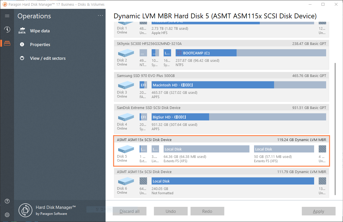Open the help question mark icon
The image size is (343, 222).
(x=7, y=201)
